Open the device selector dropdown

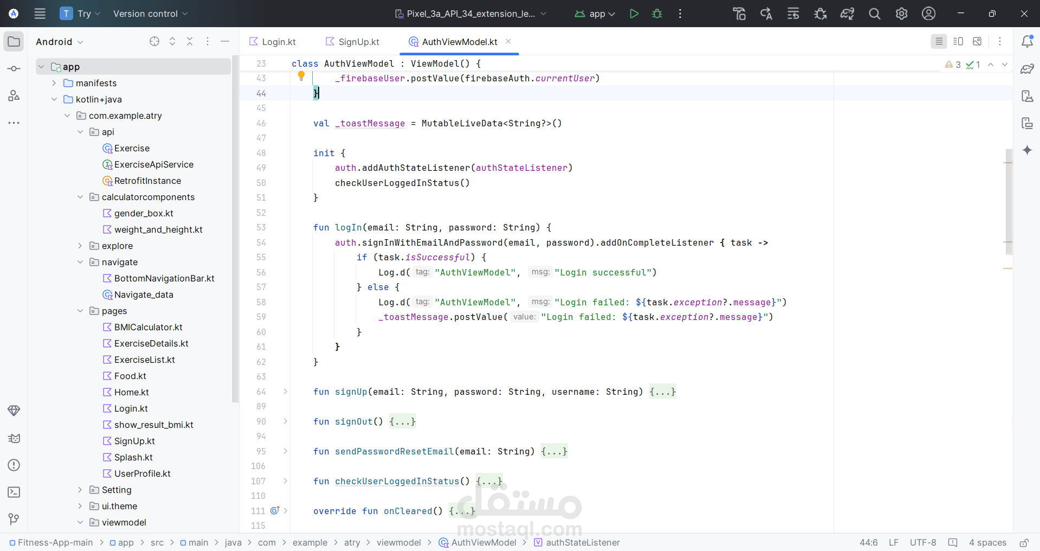tap(470, 14)
